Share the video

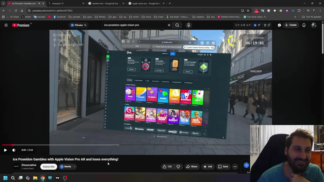192,167
